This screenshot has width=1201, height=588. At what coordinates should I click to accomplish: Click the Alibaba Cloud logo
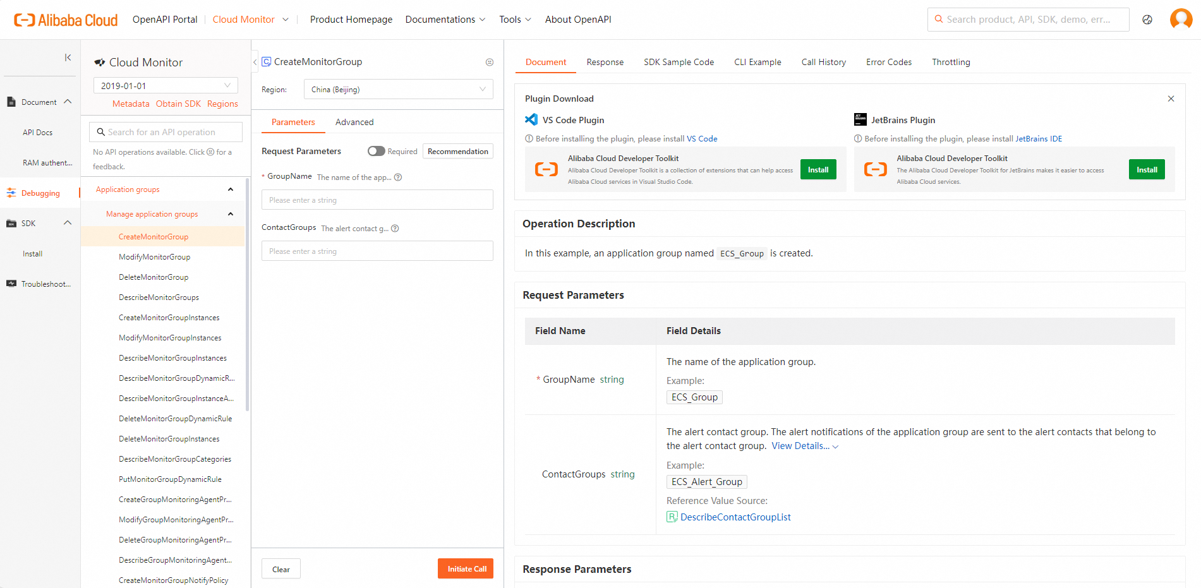click(66, 20)
